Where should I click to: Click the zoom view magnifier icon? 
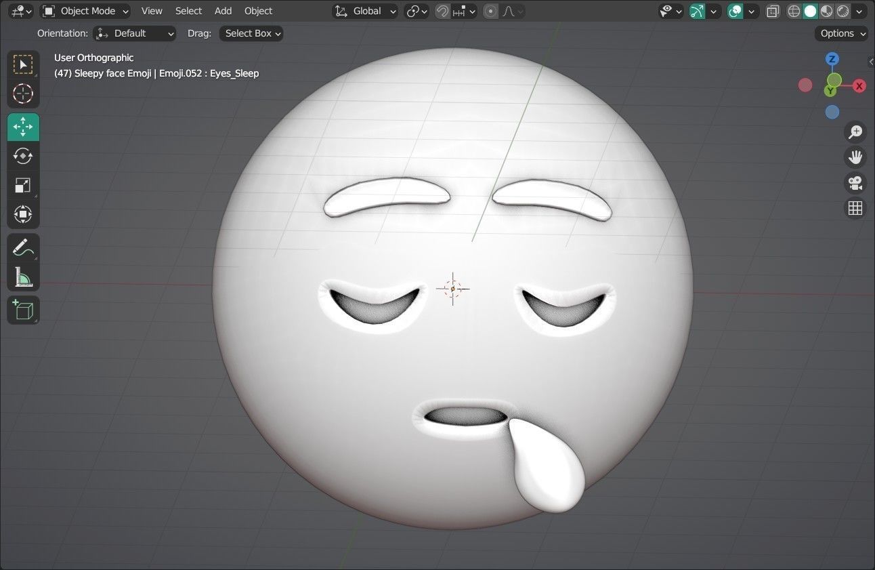pos(855,131)
